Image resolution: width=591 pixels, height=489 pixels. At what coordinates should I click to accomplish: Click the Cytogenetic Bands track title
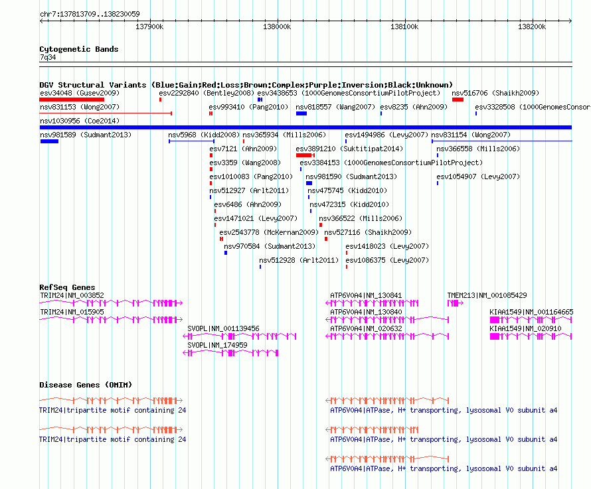[x=79, y=49]
